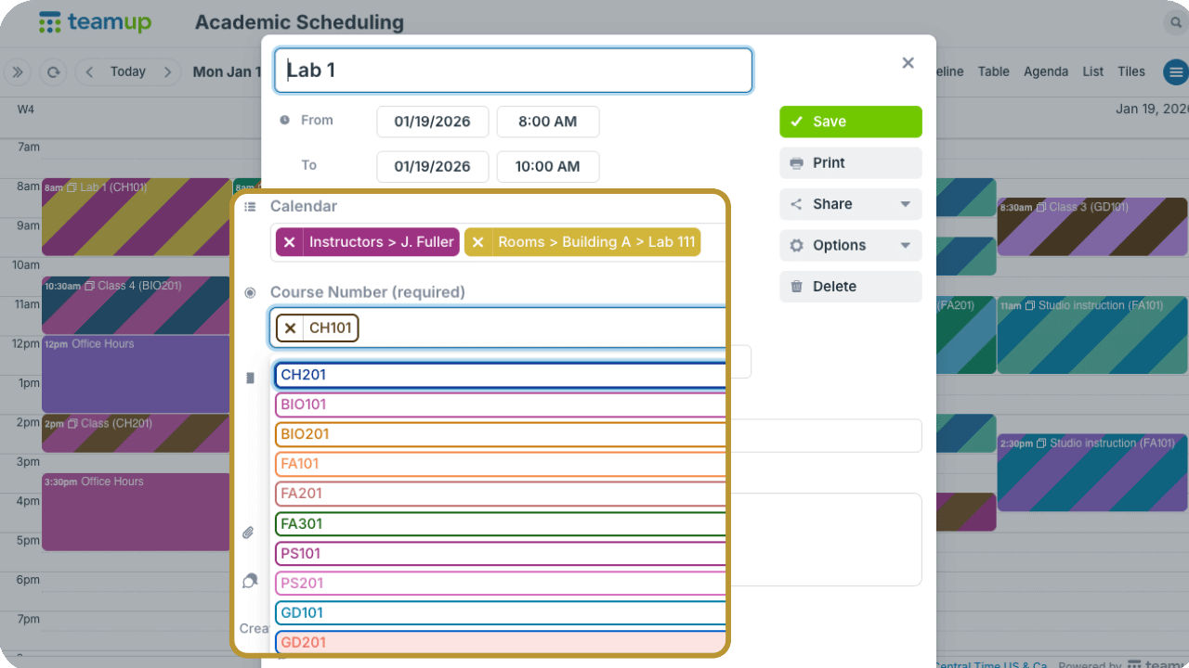
Task: Open the blue hamburger menu
Action: [x=1175, y=72]
